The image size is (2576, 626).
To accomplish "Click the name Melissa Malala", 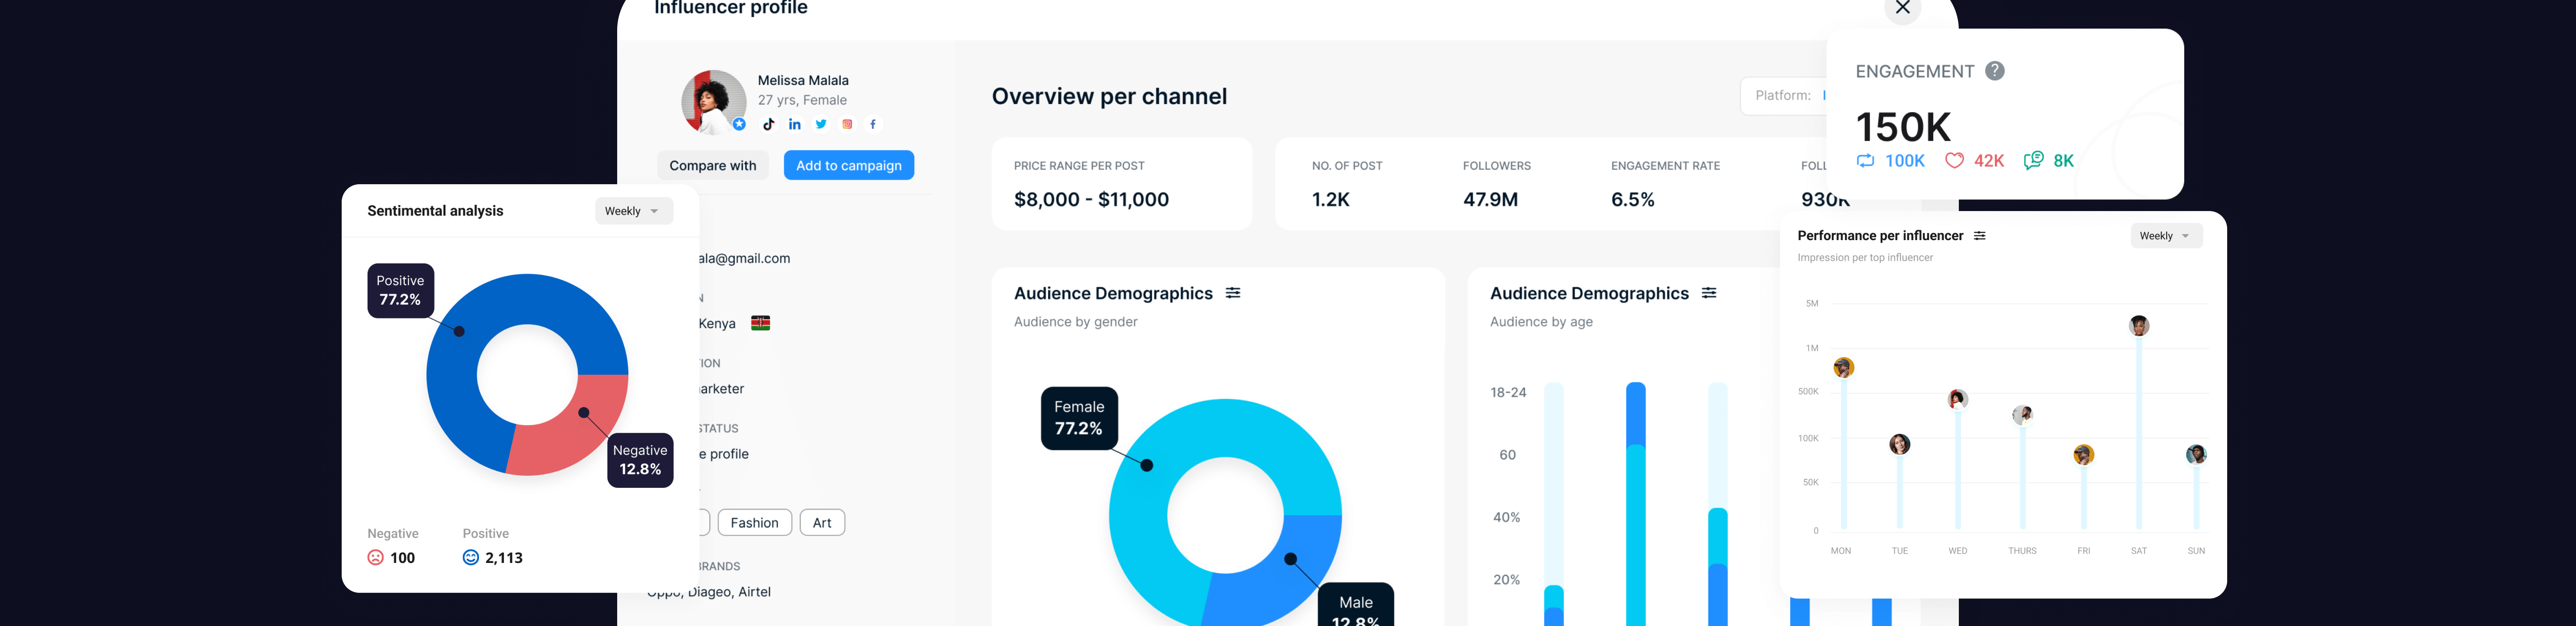I will click(803, 80).
